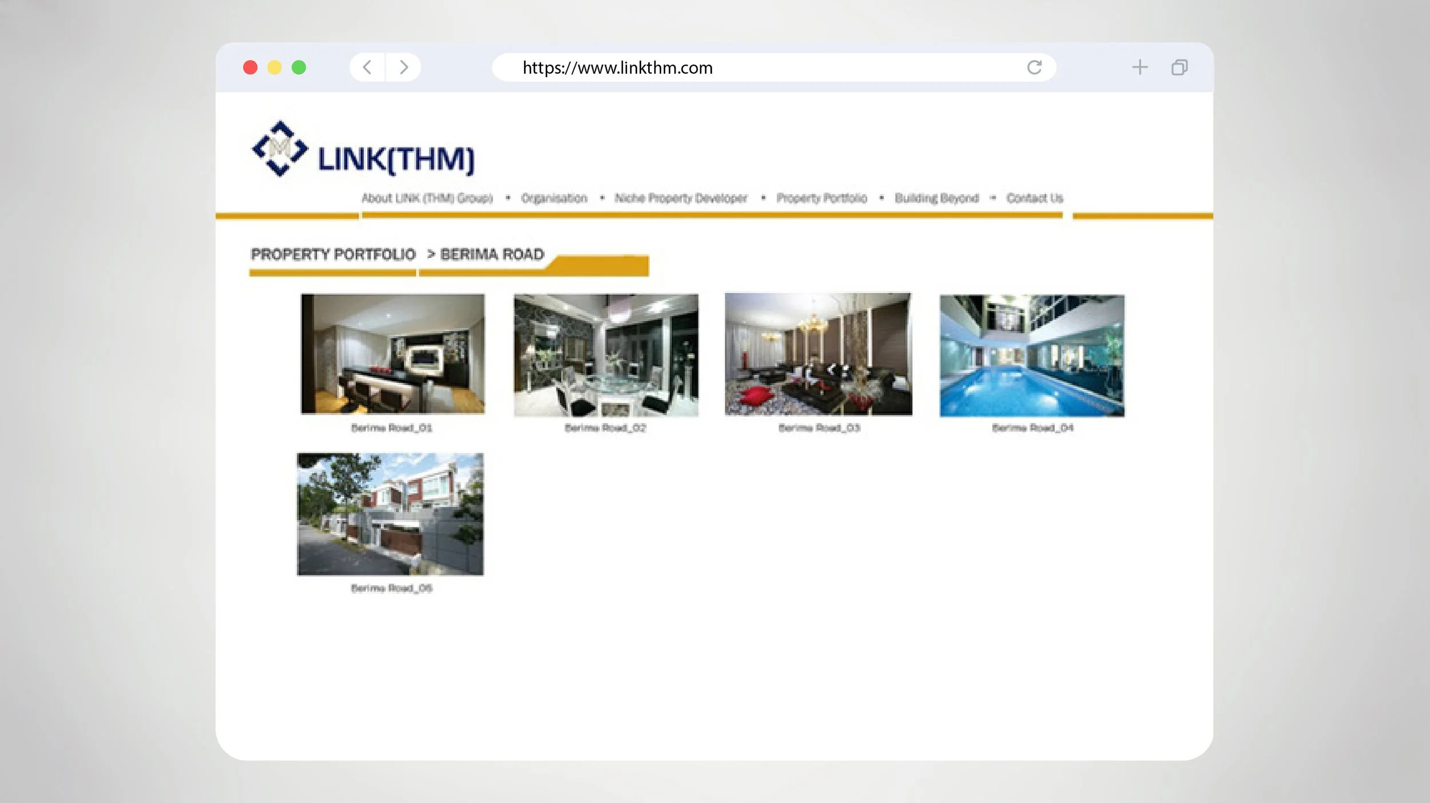The width and height of the screenshot is (1430, 803).
Task: Click the tab overview icon
Action: click(x=1179, y=67)
